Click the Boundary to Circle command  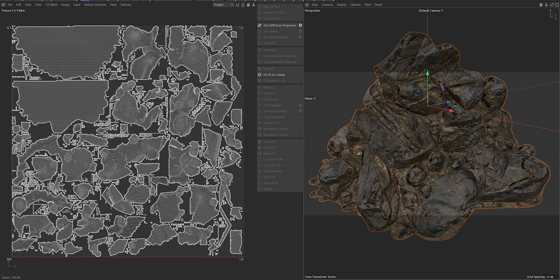pyautogui.click(x=280, y=129)
